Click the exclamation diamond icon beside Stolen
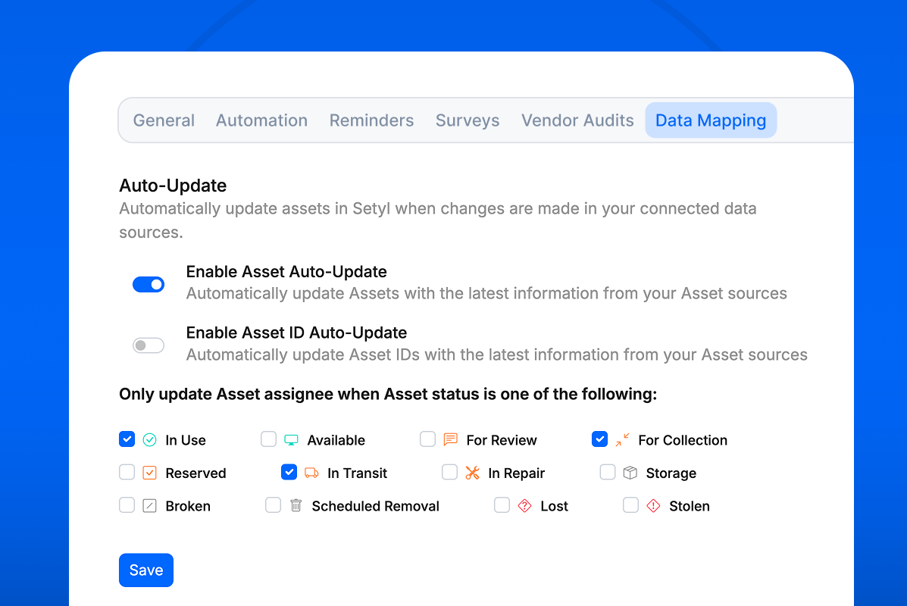The image size is (907, 606). tap(653, 506)
